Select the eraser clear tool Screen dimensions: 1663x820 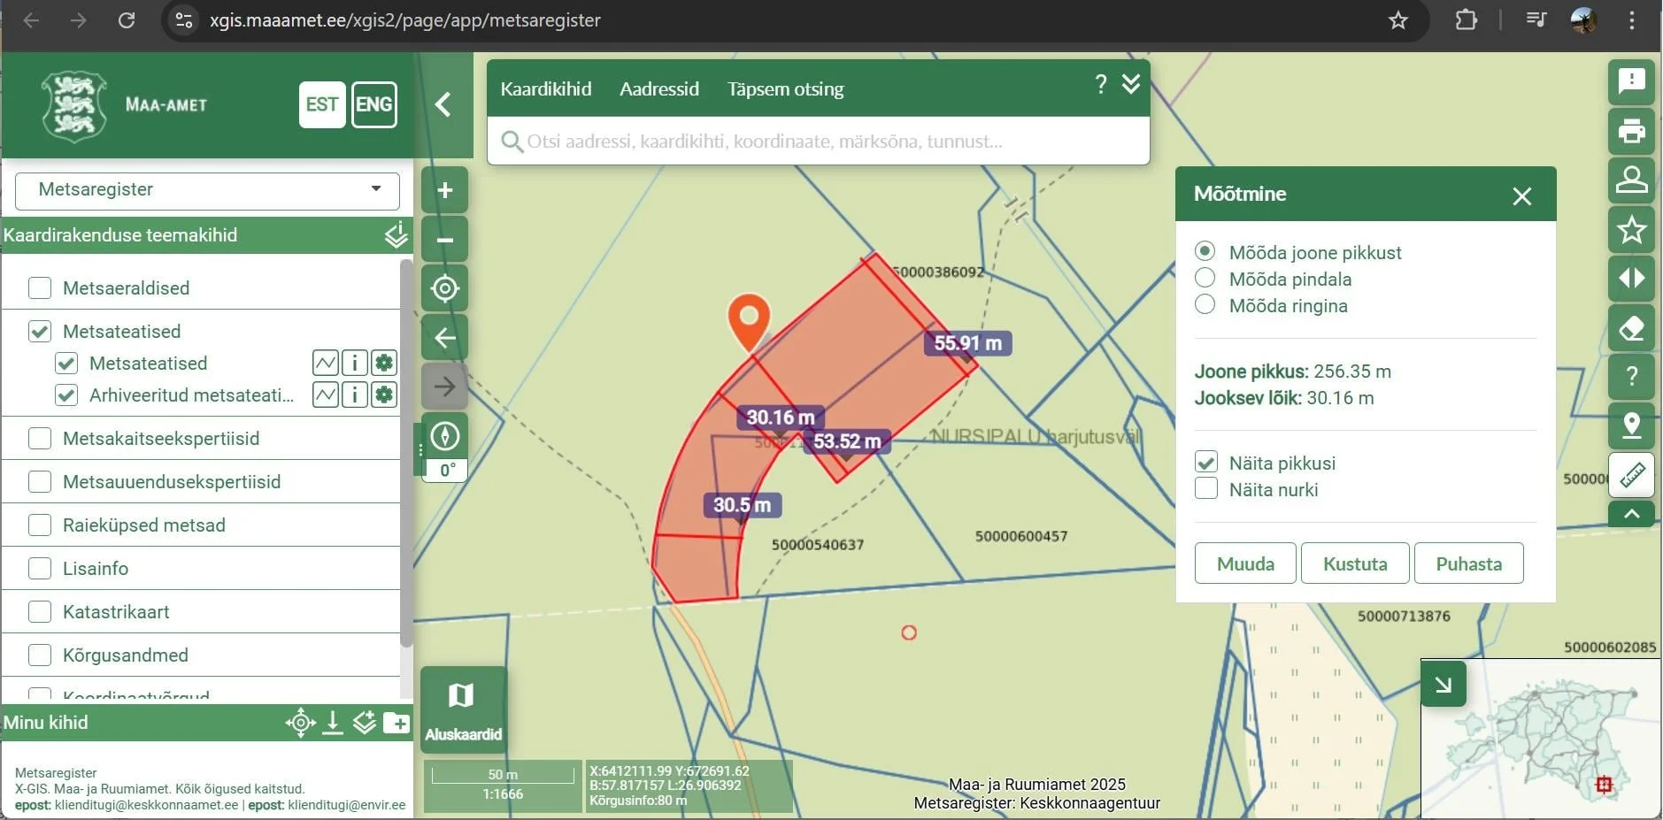pyautogui.click(x=1631, y=327)
